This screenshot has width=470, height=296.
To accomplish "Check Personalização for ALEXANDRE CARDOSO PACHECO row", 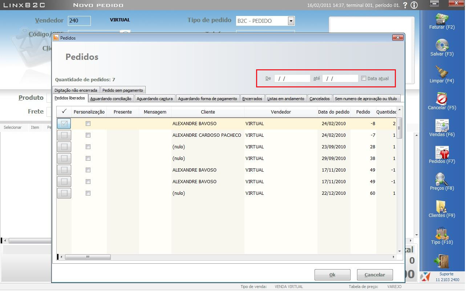I will click(x=88, y=135).
